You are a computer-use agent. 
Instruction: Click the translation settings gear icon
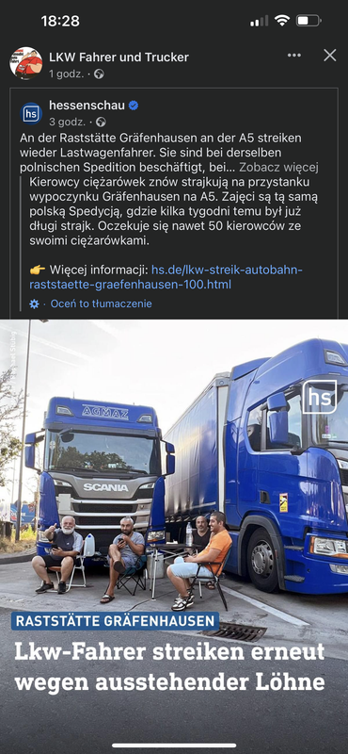[34, 303]
